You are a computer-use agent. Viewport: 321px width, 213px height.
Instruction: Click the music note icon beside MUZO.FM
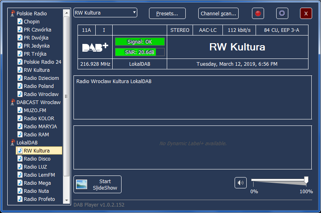pyautogui.click(x=20, y=110)
